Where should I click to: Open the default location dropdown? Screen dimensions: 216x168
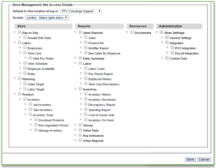pos(81,11)
